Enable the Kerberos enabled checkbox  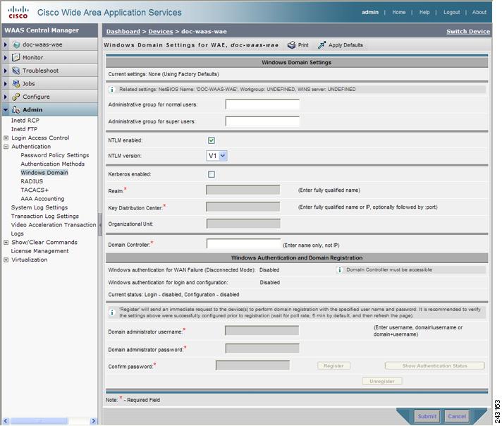[x=212, y=174]
